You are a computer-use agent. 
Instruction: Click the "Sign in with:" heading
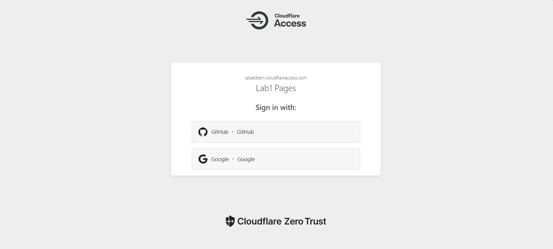click(x=276, y=108)
